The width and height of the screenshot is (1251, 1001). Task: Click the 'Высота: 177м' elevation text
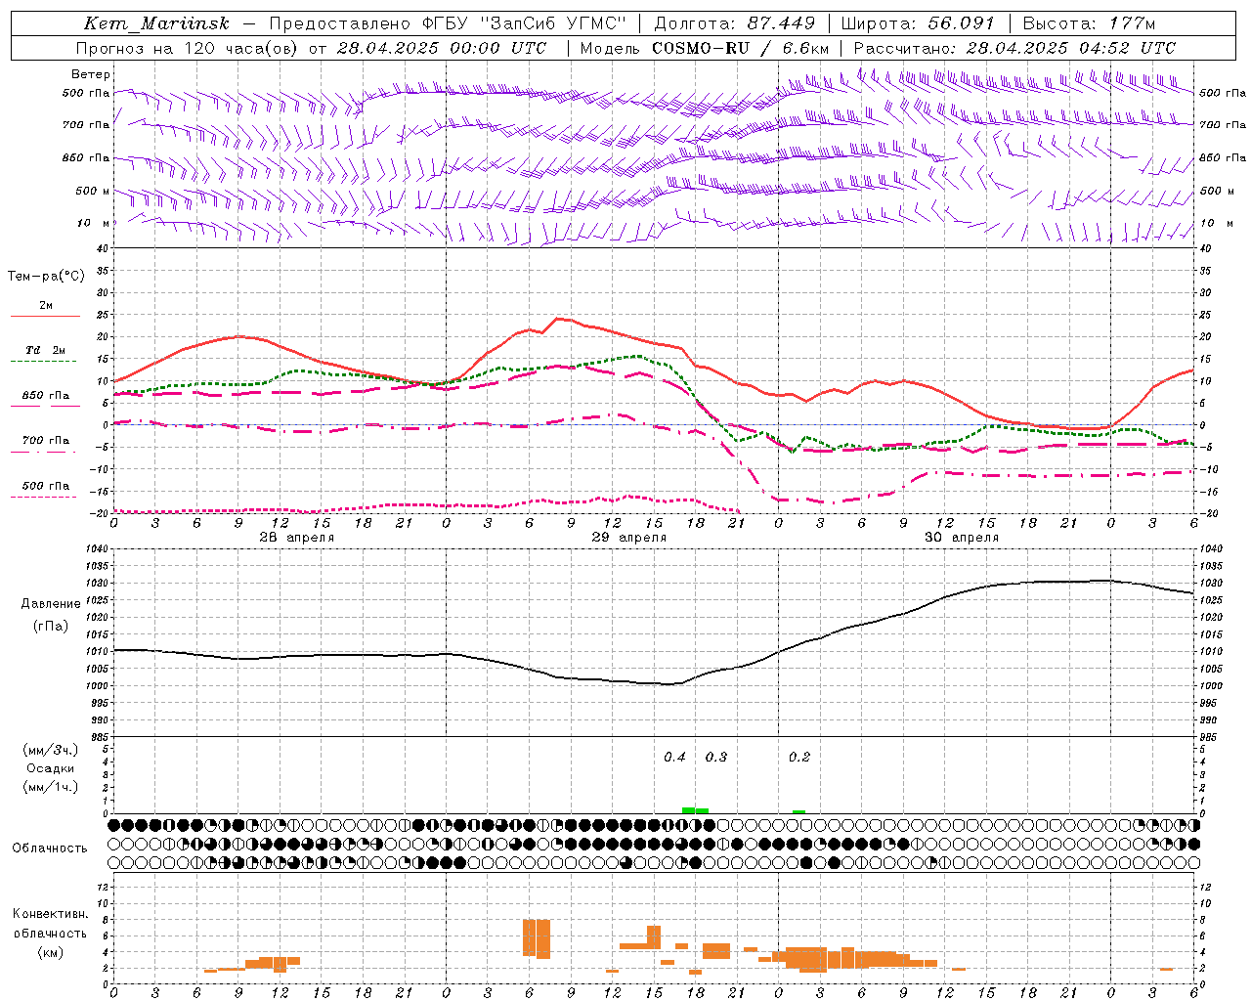(x=1089, y=23)
